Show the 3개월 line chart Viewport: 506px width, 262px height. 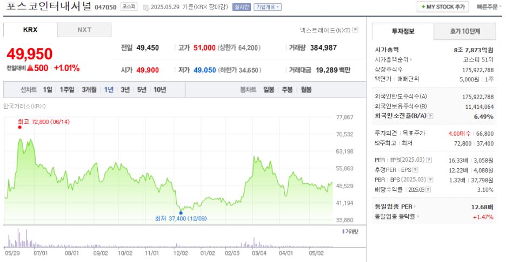click(x=89, y=89)
